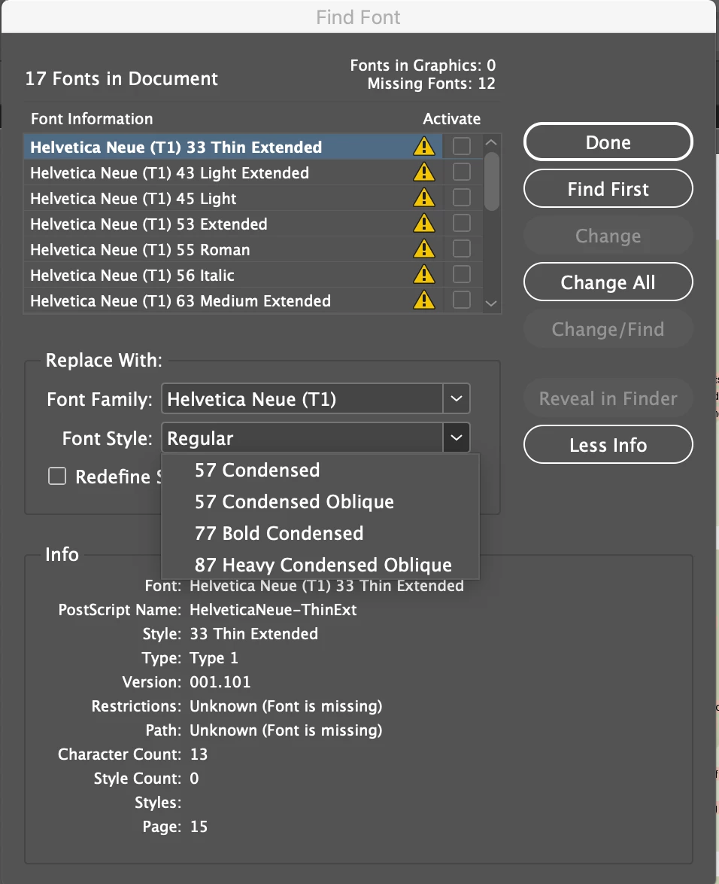719x884 pixels.
Task: Check Activate box for 53 Extended
Action: [x=462, y=223]
